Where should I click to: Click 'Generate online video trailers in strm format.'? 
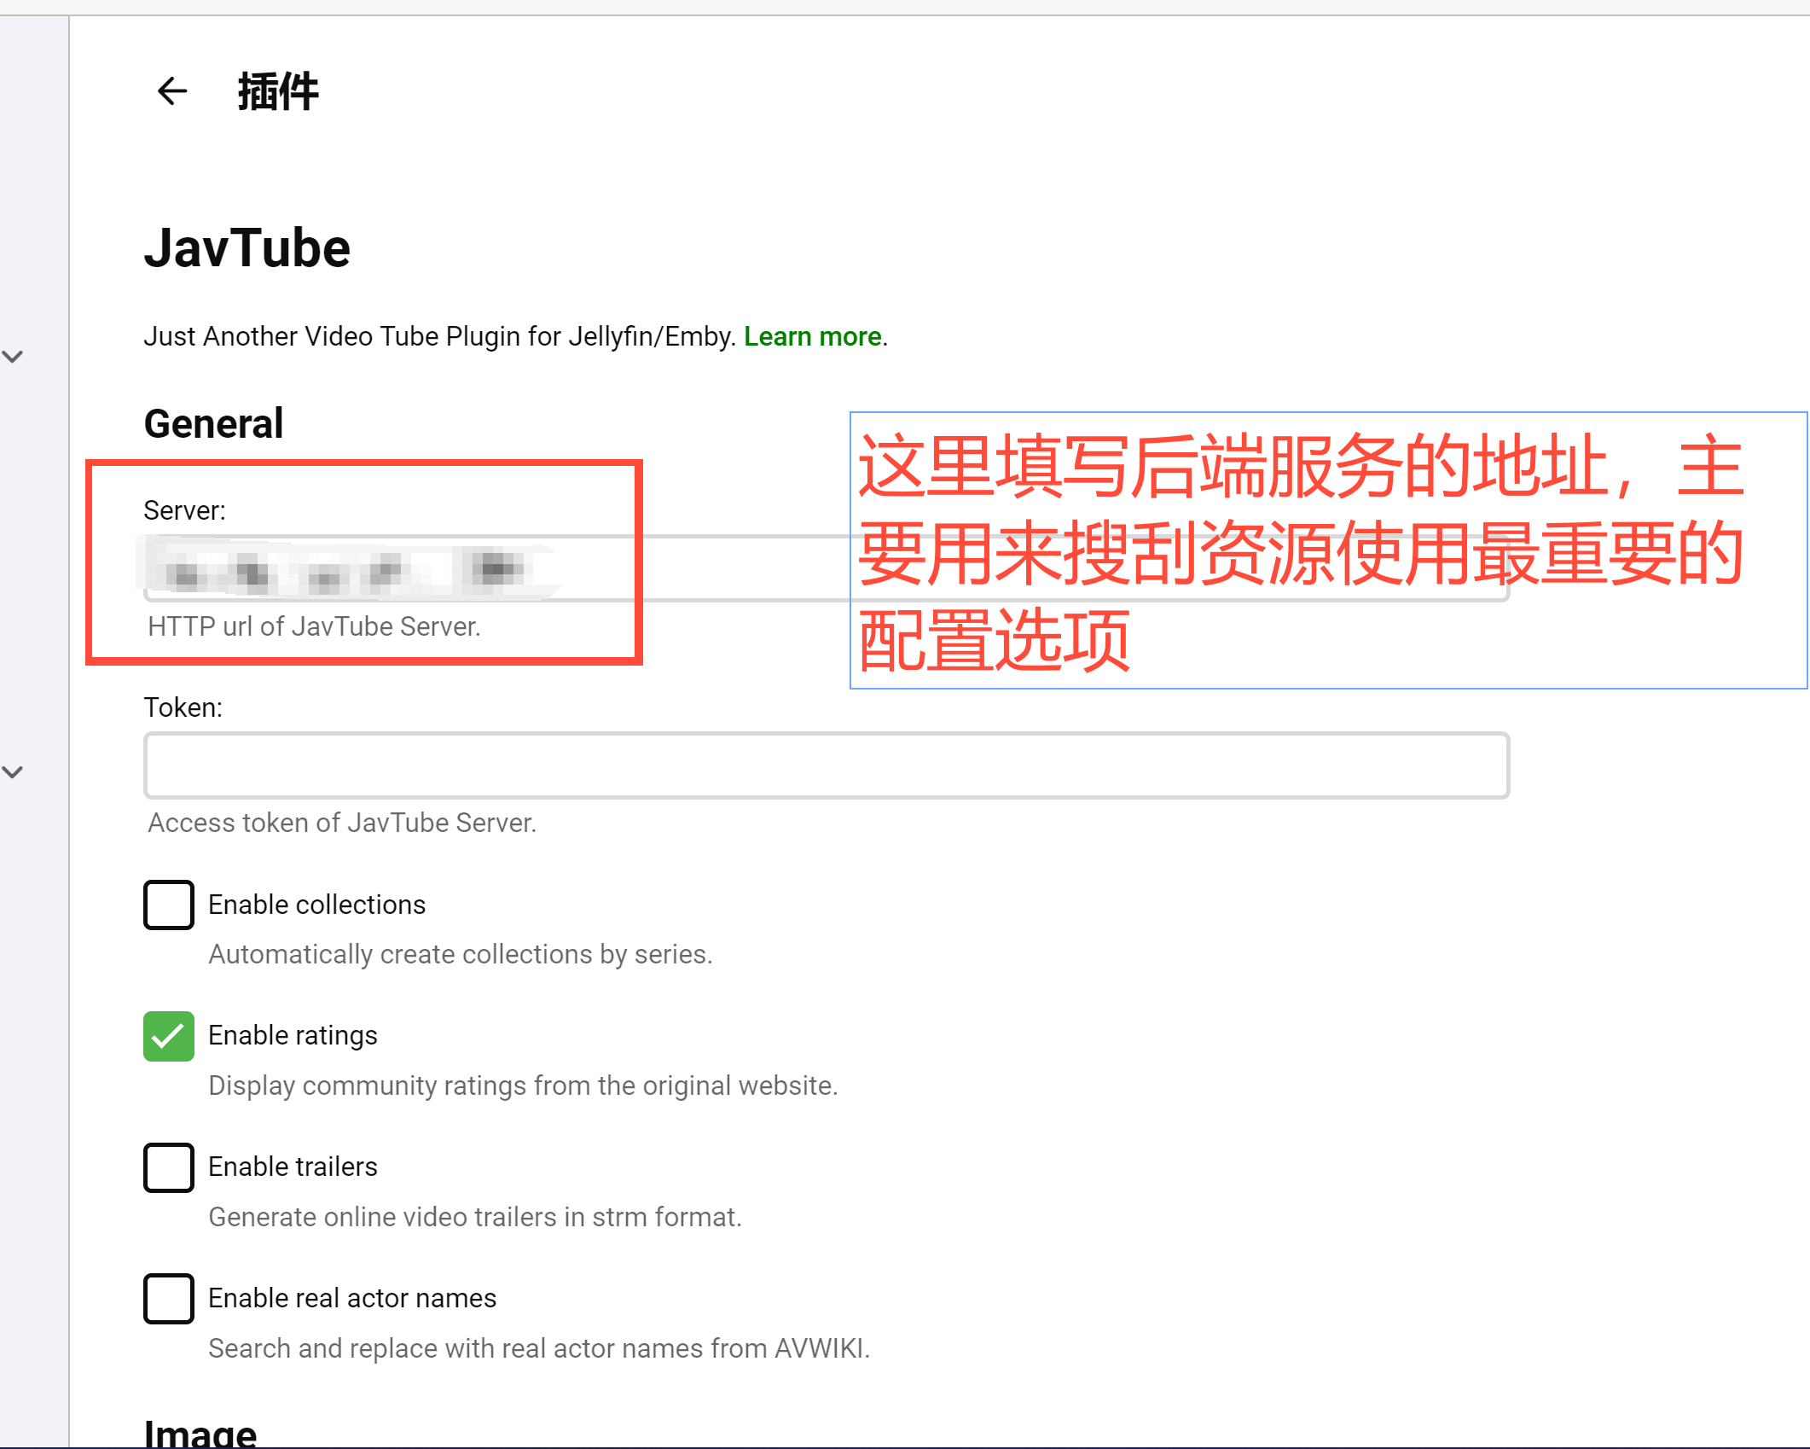click(x=475, y=1218)
